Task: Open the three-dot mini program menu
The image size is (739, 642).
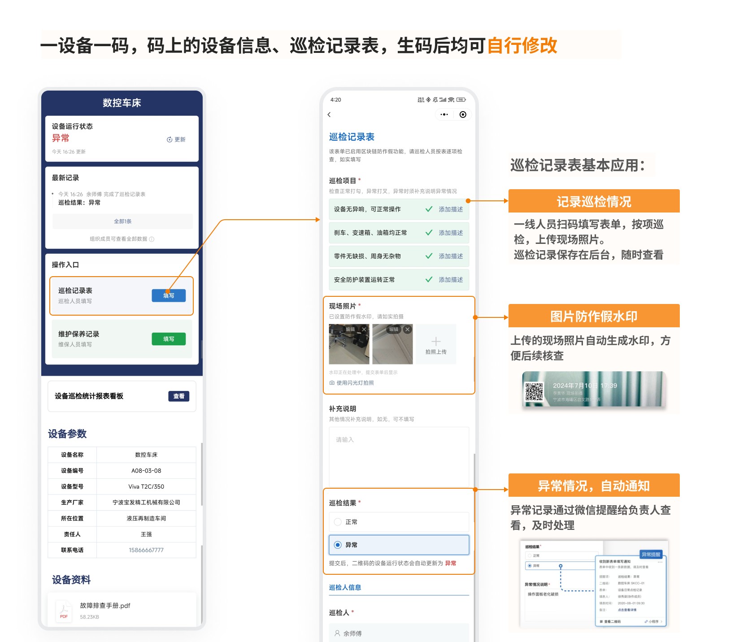Action: (444, 115)
